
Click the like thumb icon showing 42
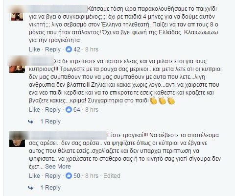point(69,49)
